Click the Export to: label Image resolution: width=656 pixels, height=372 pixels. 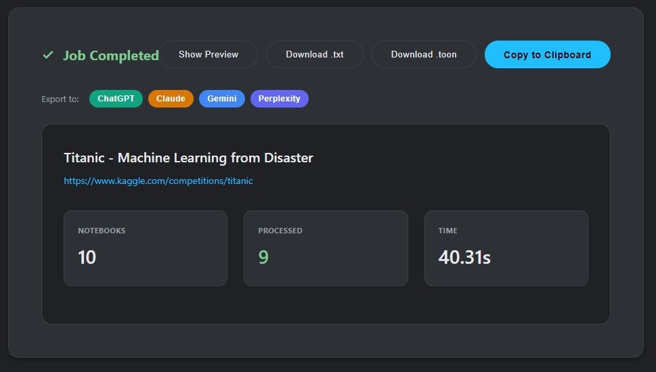click(x=60, y=99)
